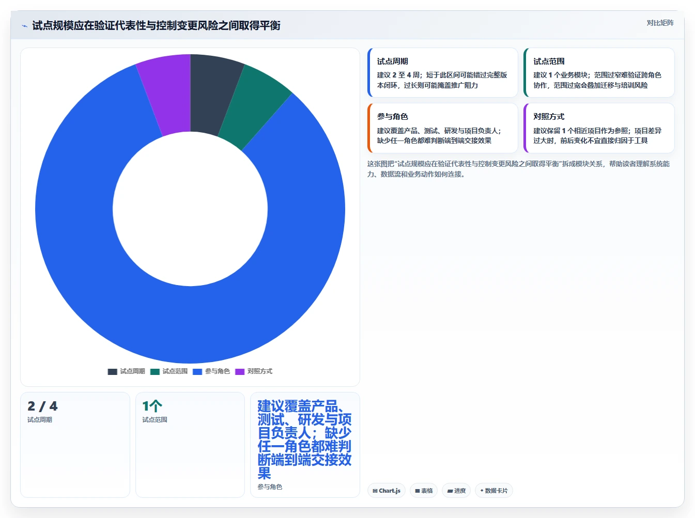Click the 2 / 4 data card
The image size is (695, 518).
pyautogui.click(x=75, y=445)
